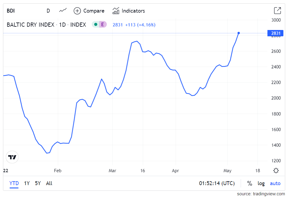Click the 2831 price label
The image size is (287, 198).
[x=275, y=33]
